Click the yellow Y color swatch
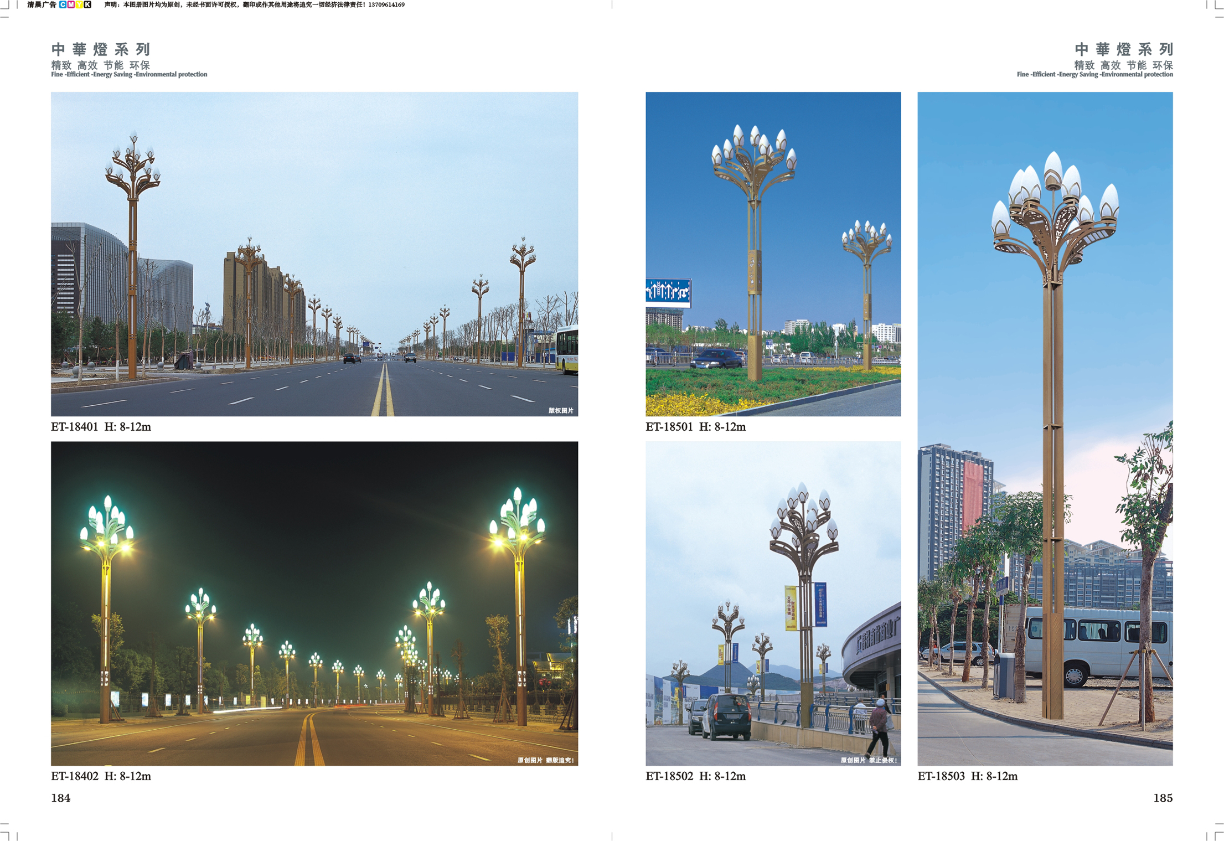The image size is (1224, 841). (x=79, y=4)
